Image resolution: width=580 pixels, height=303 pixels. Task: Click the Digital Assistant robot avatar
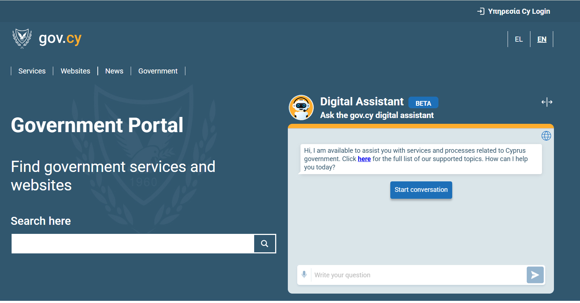[x=301, y=108]
